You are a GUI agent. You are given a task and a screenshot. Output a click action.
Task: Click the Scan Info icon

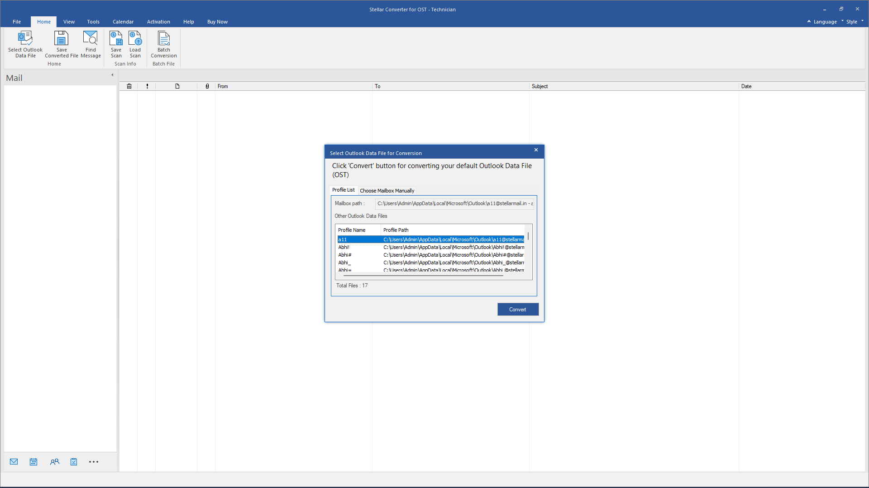[125, 64]
